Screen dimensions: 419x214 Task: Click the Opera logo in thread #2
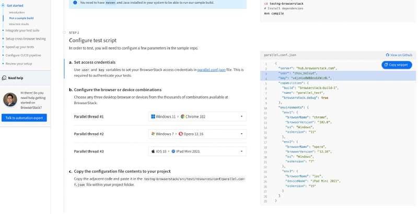[x=181, y=134]
